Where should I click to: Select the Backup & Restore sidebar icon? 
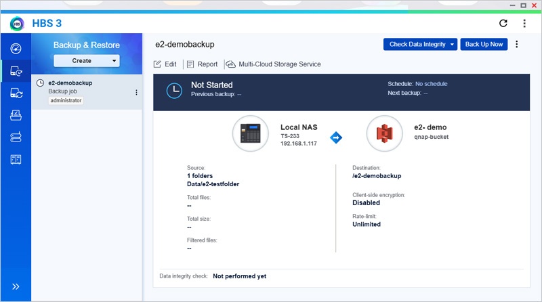point(16,71)
